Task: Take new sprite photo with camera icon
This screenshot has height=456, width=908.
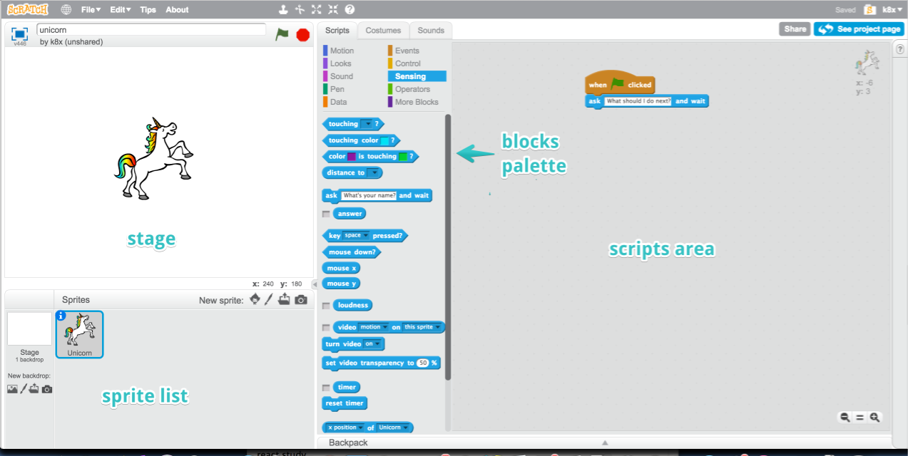Action: tap(301, 300)
